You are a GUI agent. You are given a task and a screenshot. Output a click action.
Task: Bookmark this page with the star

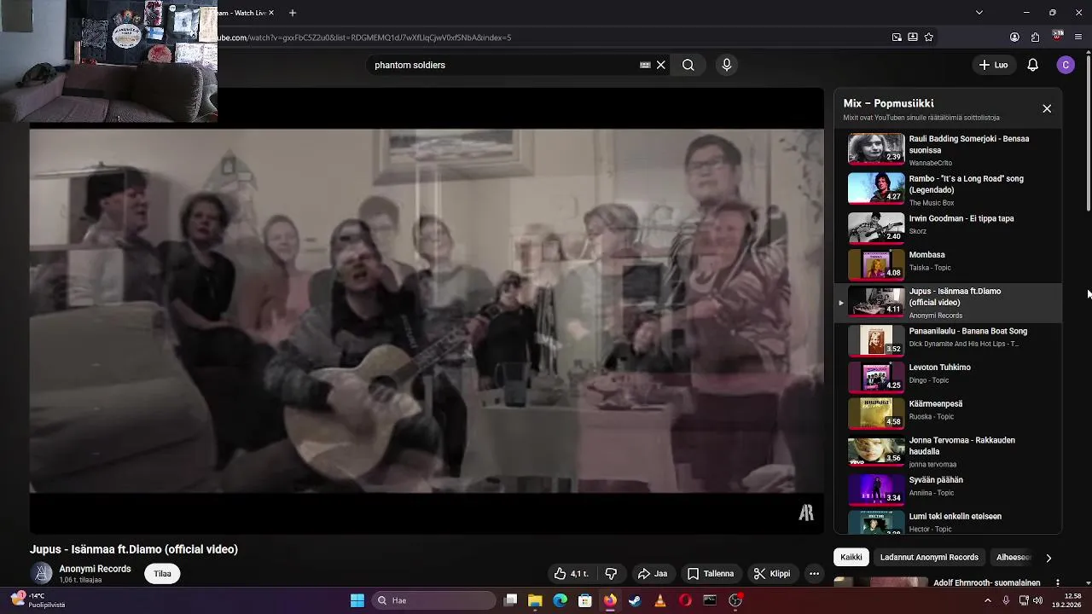coord(929,38)
